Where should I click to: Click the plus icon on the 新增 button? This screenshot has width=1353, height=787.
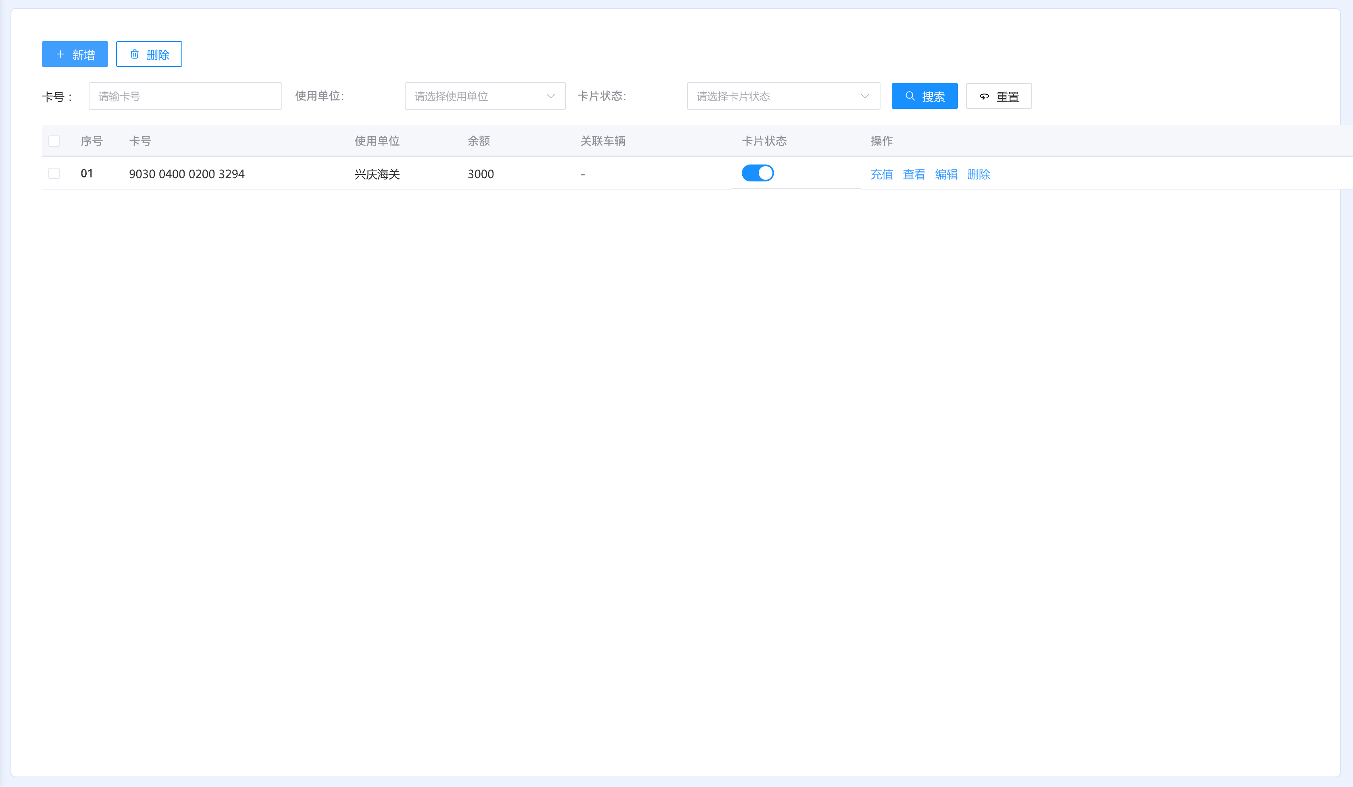tap(60, 54)
